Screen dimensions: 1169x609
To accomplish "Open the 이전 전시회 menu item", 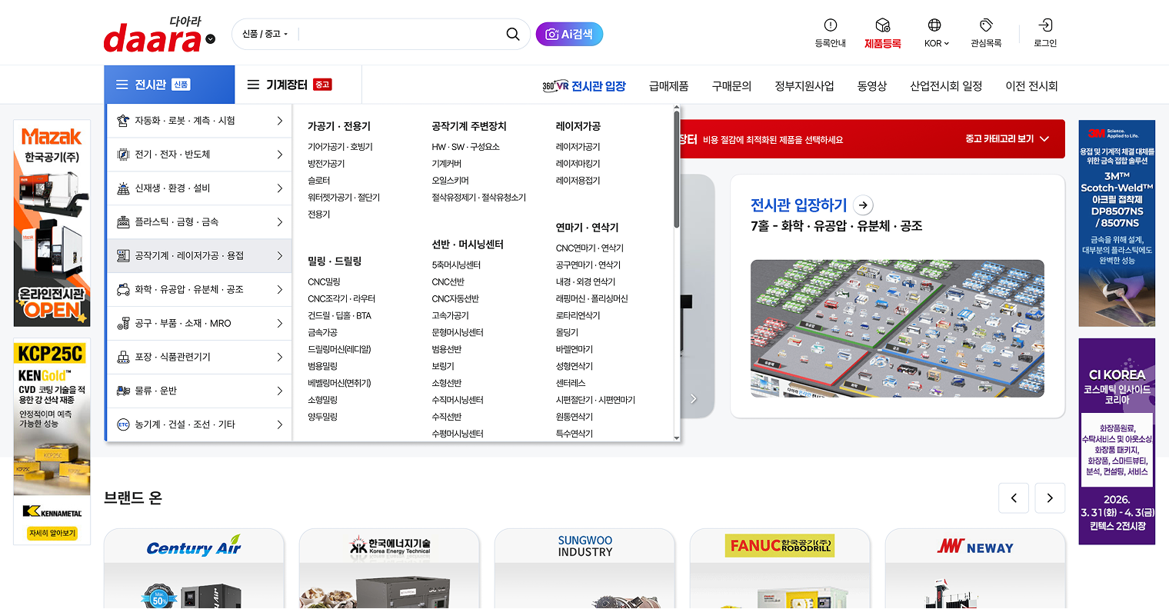I will pyautogui.click(x=1031, y=86).
